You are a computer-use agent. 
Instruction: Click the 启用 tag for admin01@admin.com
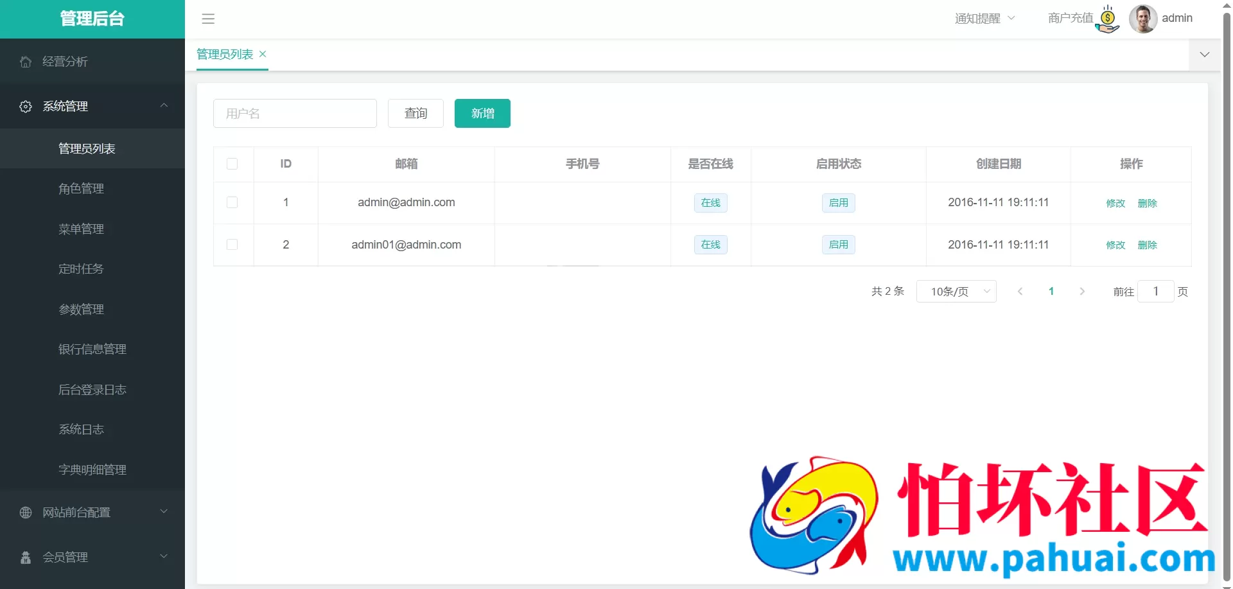click(x=839, y=245)
